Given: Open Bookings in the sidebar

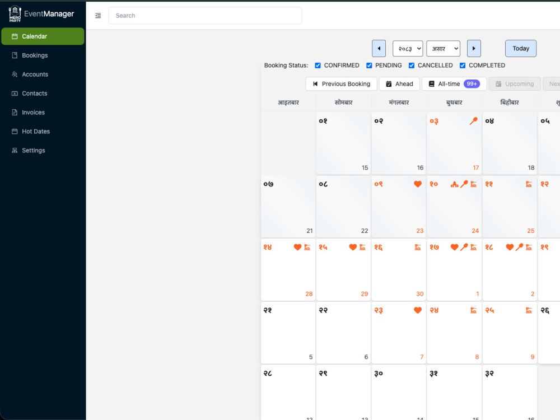Looking at the screenshot, I should tap(43, 55).
